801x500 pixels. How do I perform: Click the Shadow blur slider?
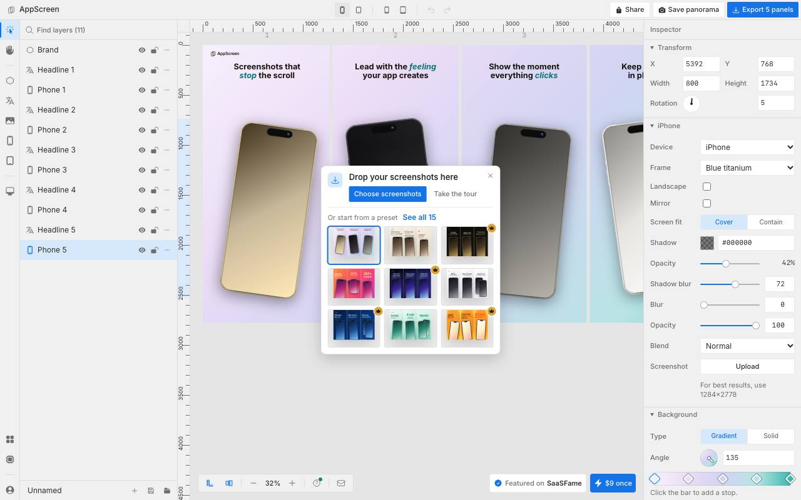click(730, 284)
